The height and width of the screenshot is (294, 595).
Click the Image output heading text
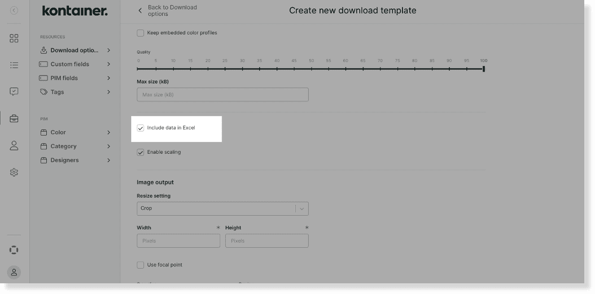[x=155, y=182]
